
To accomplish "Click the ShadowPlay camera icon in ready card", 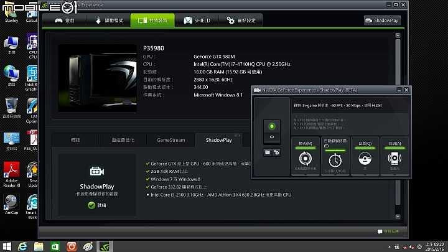I will (97, 171).
